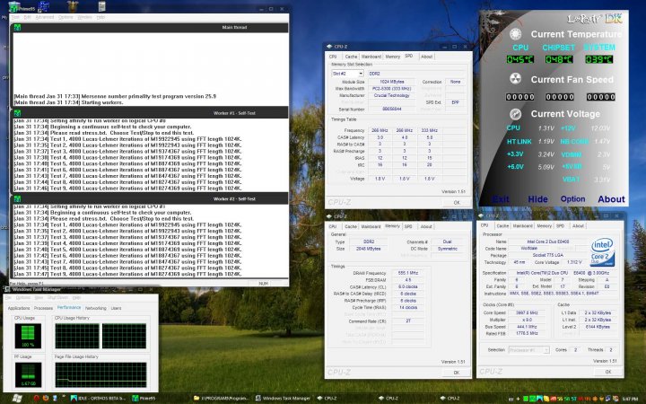Screen dimensions: 646x404
Task: Click the Current Voltage gauge icon
Action: point(516,113)
